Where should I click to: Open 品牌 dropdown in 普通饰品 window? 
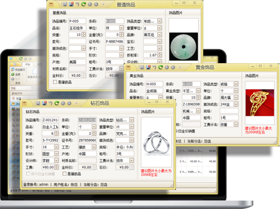click(x=160, y=35)
